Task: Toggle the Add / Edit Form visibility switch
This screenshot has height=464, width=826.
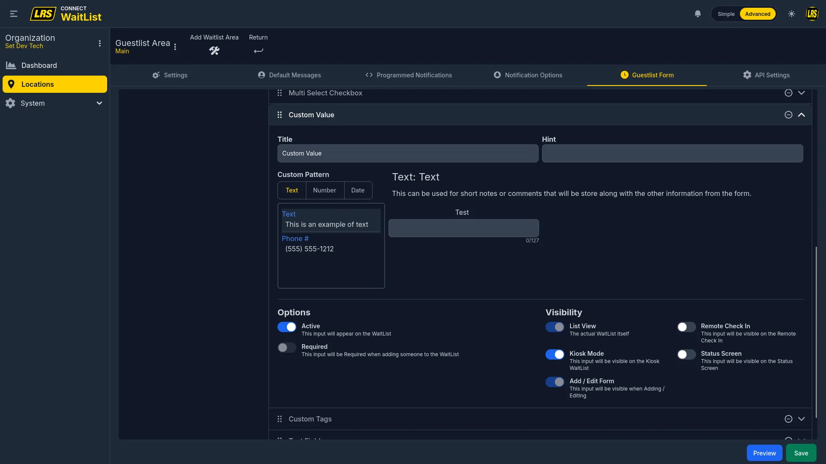Action: point(555,382)
